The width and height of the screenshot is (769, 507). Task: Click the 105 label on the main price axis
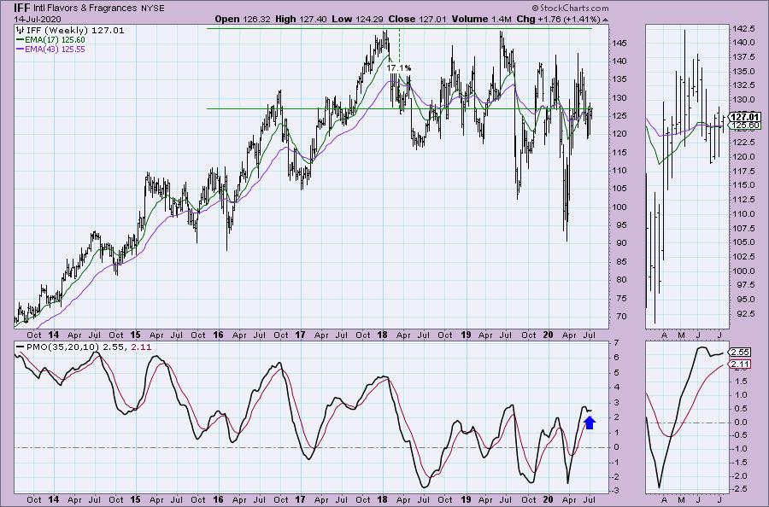(619, 189)
